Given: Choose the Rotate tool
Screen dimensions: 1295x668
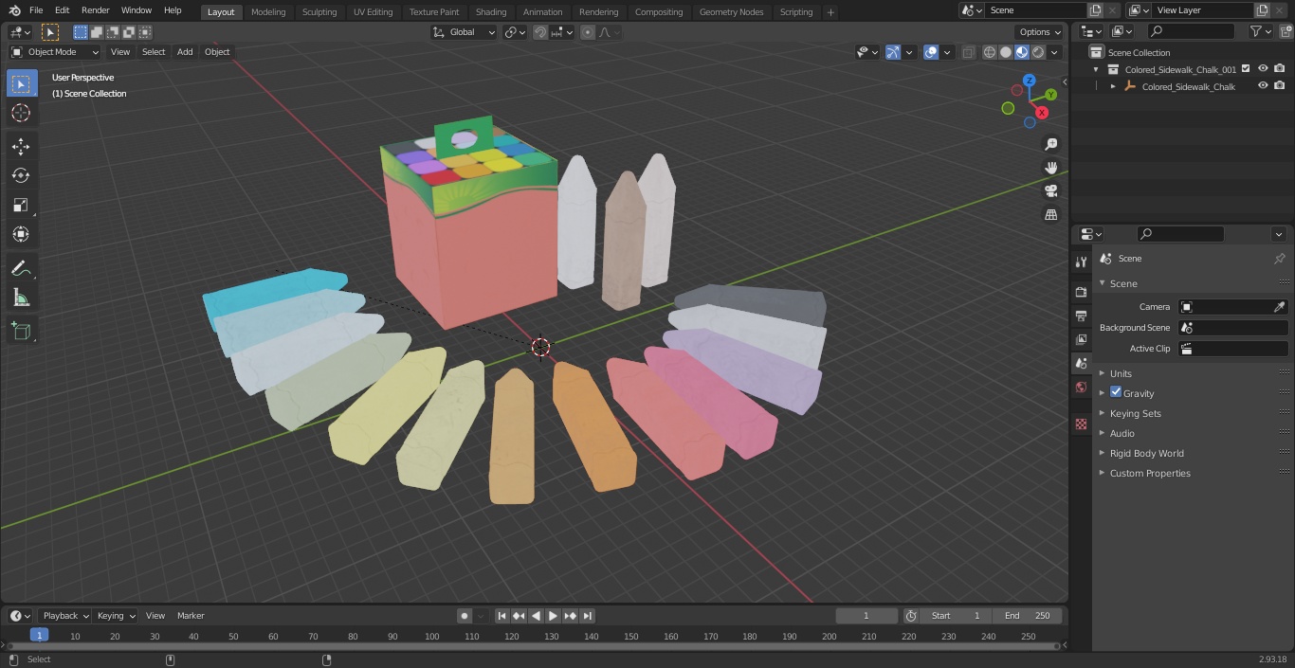Looking at the screenshot, I should click(21, 175).
